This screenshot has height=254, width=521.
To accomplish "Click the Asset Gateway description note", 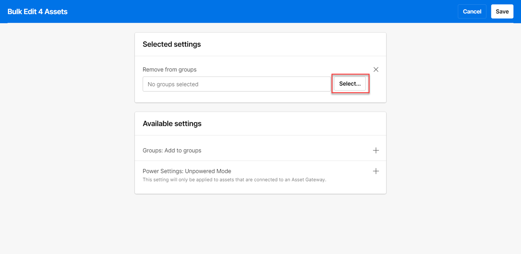I will click(x=234, y=180).
